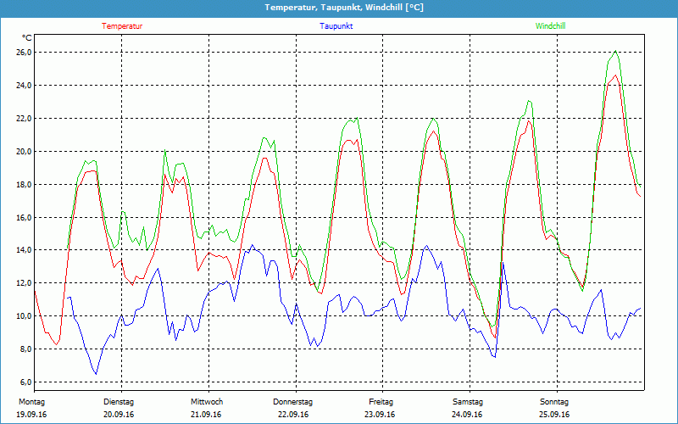Click the blue Taupunkt legend label
Screen dimensions: 678x424
pyautogui.click(x=336, y=26)
